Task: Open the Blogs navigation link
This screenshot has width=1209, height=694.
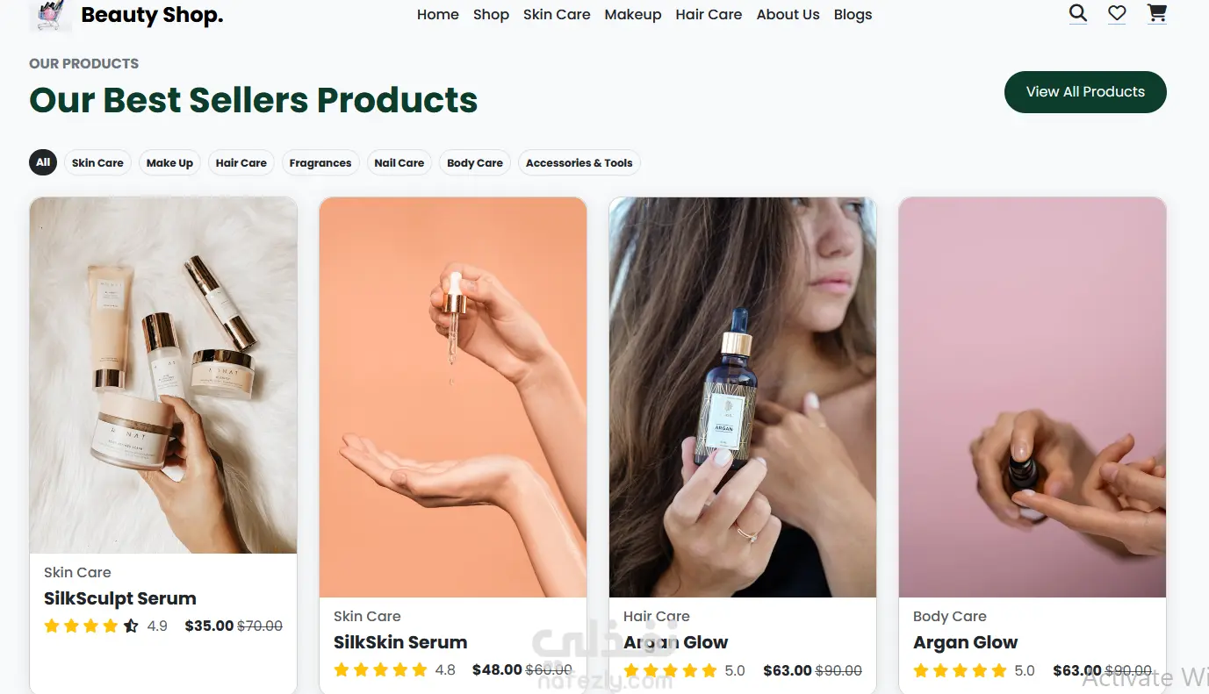Action: pos(853,14)
